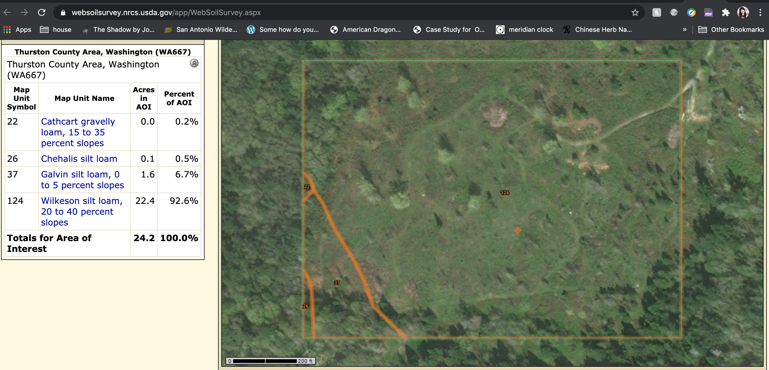This screenshot has height=370, width=769.
Task: Click map unit label 124 on map
Action: point(505,193)
